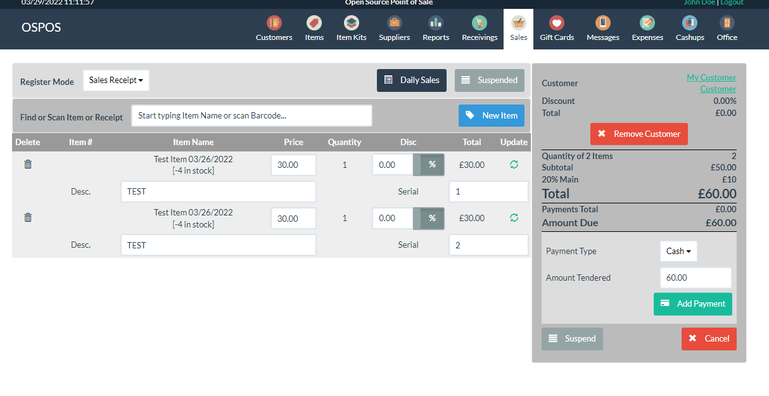Update the item row with Serial 2
This screenshot has width=769, height=396.
click(514, 217)
